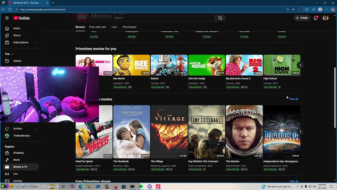Click the browser address bar URL
Viewport: 337px width, 190px height.
(43, 9)
